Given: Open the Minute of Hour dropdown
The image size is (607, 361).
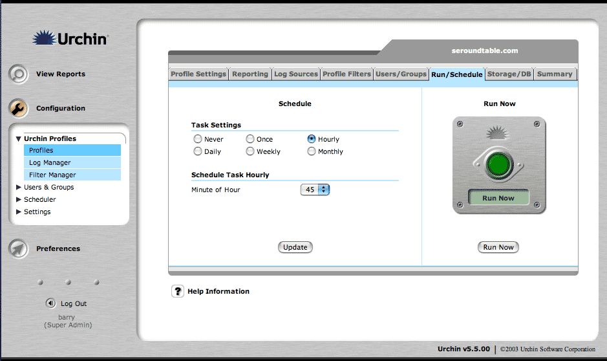Looking at the screenshot, I should [315, 190].
